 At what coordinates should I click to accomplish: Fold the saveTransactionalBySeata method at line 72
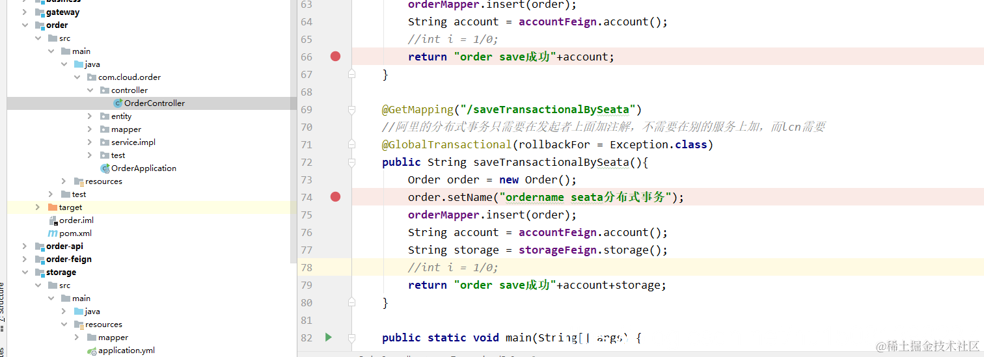[352, 162]
